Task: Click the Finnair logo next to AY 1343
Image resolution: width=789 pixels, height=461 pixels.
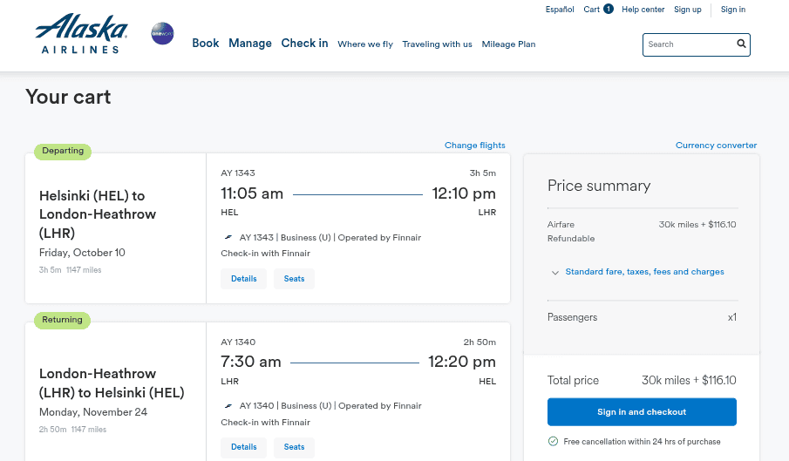Action: (x=228, y=237)
